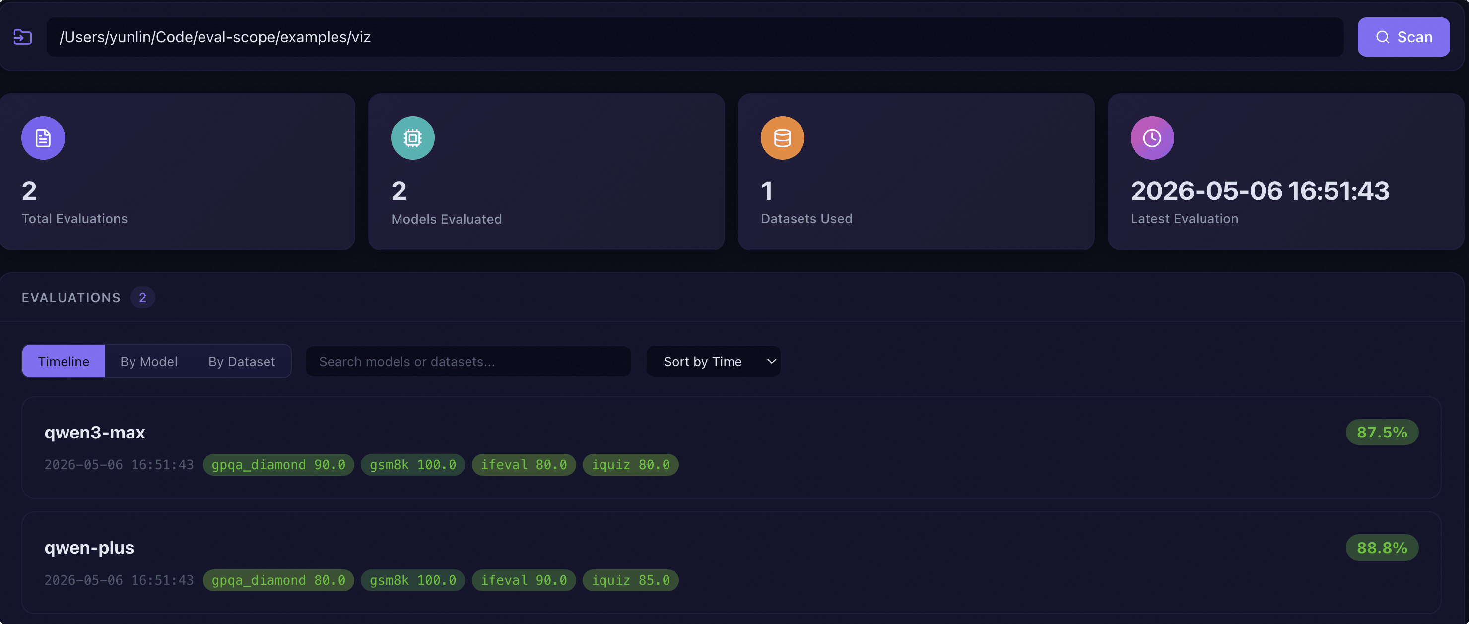1469x624 pixels.
Task: Click the iquiz 85.0 tag
Action: (631, 580)
